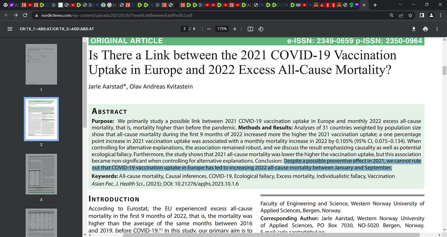Image resolution: width=447 pixels, height=237 pixels.
Task: Download the PDF file
Action: point(414,29)
